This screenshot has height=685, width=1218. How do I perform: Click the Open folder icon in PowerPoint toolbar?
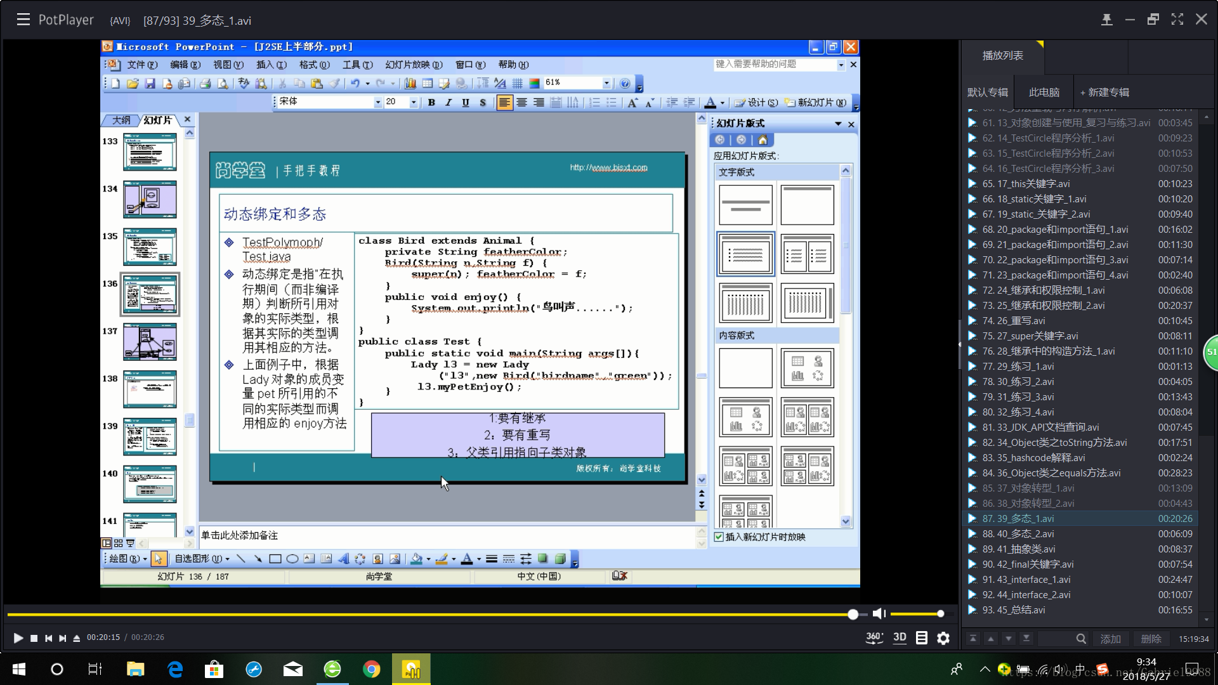(133, 83)
